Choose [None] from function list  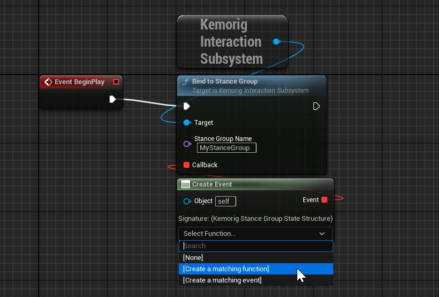click(193, 258)
